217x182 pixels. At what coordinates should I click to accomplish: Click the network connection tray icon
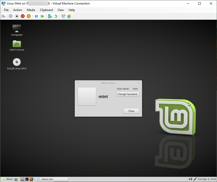(x=195, y=179)
